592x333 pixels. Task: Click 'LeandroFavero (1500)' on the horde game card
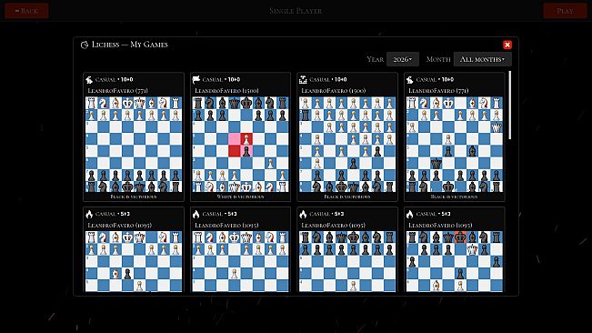334,91
